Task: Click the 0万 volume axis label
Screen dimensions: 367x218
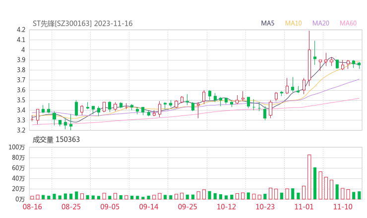Action: click(x=20, y=199)
